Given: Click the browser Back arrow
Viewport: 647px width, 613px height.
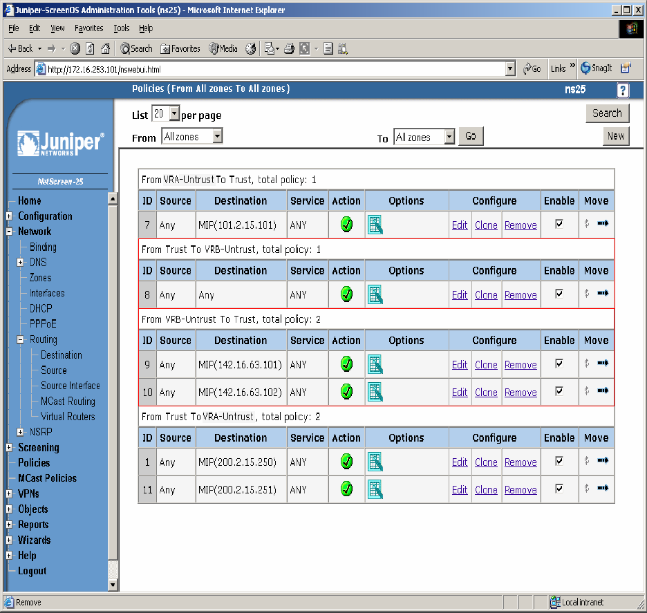Looking at the screenshot, I should coord(12,48).
